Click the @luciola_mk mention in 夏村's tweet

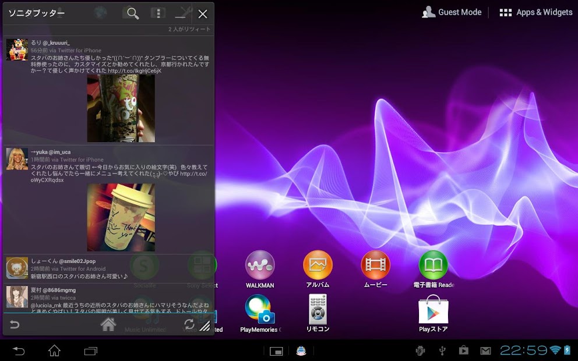tap(45, 305)
